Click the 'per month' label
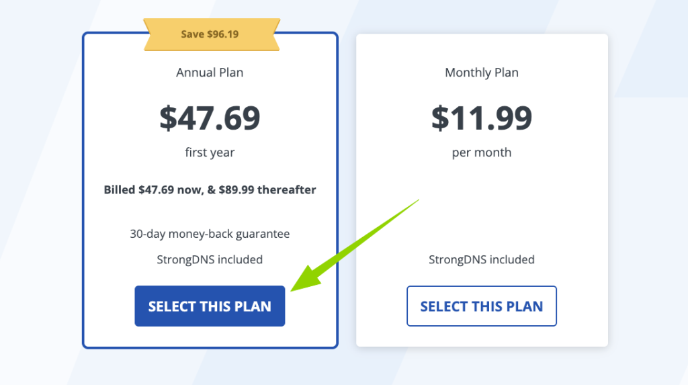 tap(482, 153)
